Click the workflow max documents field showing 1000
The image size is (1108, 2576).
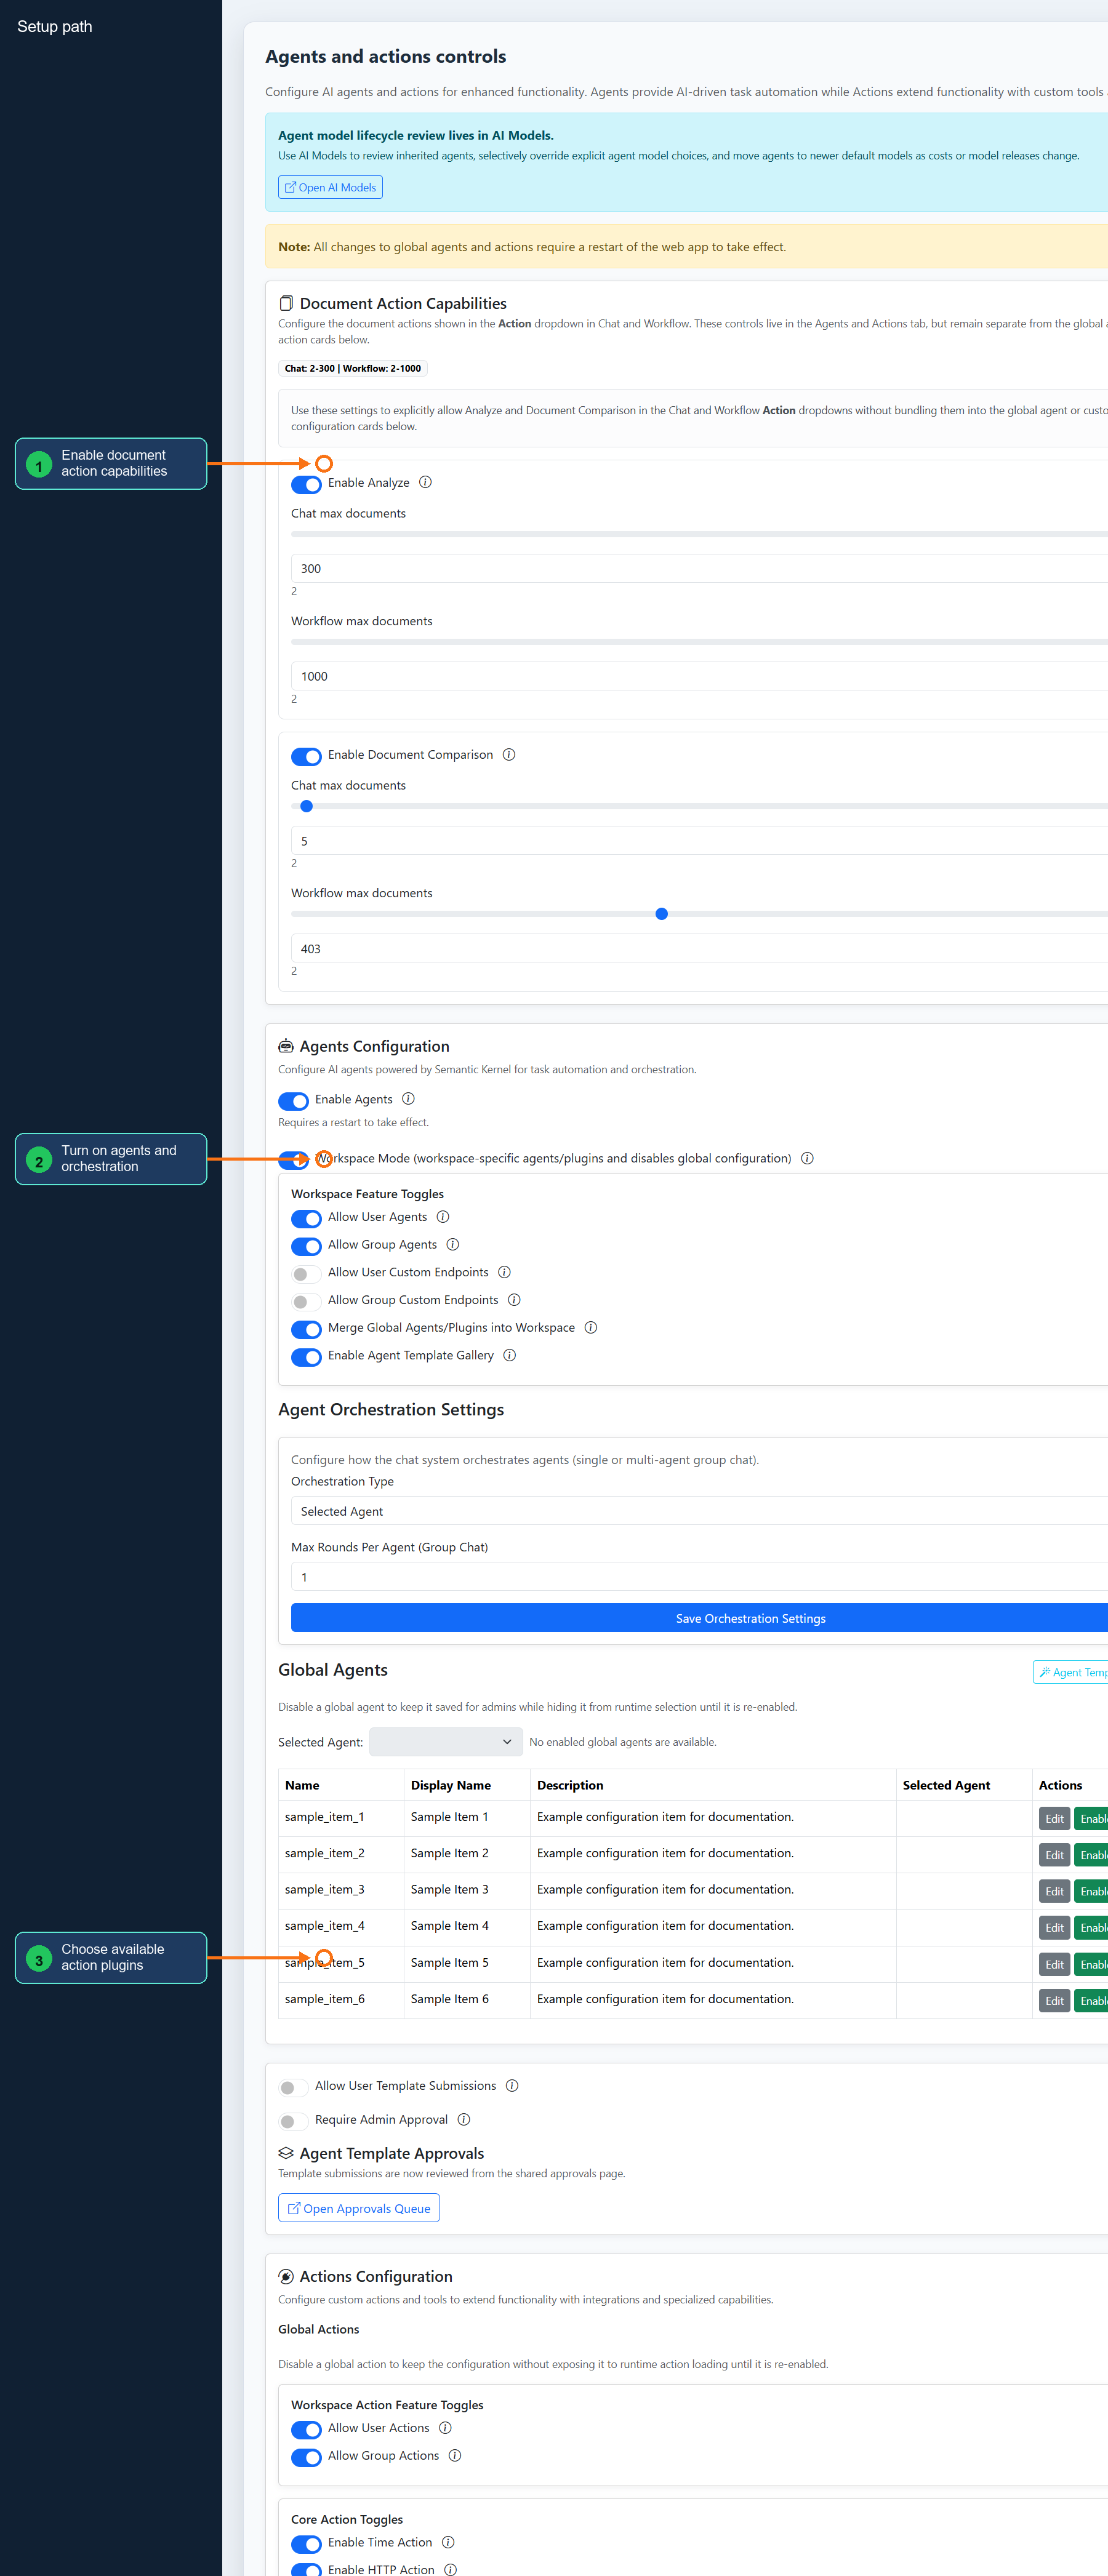pos(699,676)
